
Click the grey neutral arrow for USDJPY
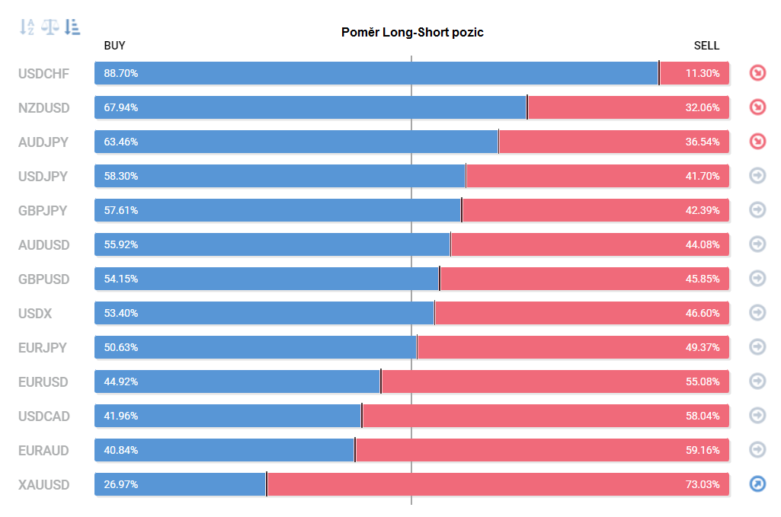pos(757,176)
